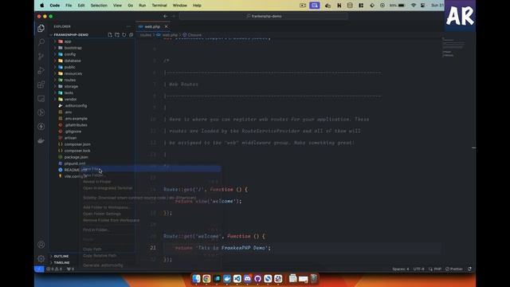
Task: Open GitHub Desktop from the Dock
Action: [257, 278]
